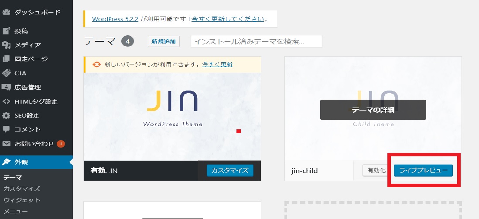
Task: Click the red notification badge on お問い合わせ
Action: click(x=61, y=144)
